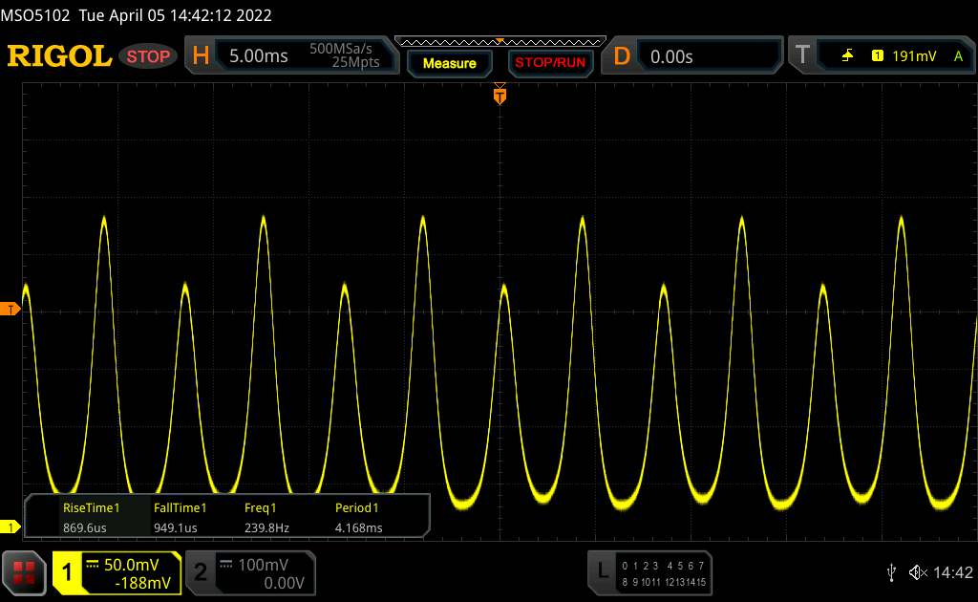Click the channel 1 ground reference marker
This screenshot has width=978, height=602.
[11, 527]
